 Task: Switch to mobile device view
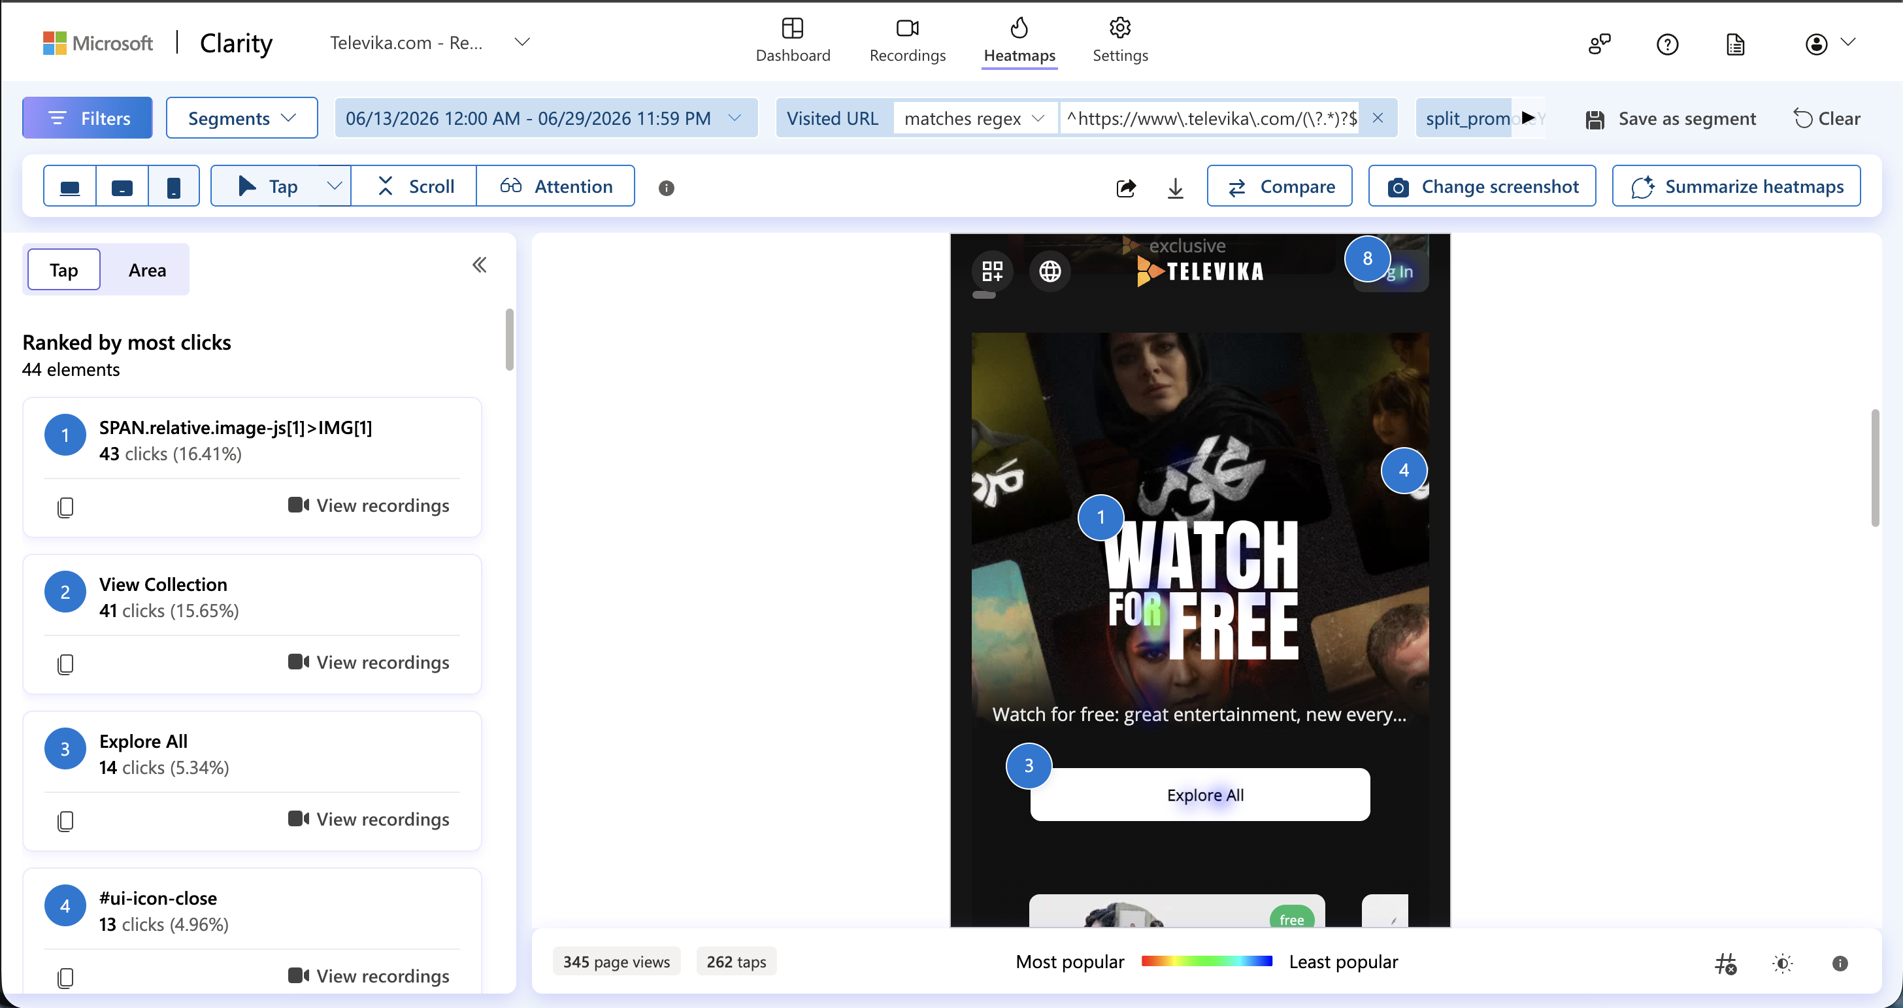click(x=174, y=186)
